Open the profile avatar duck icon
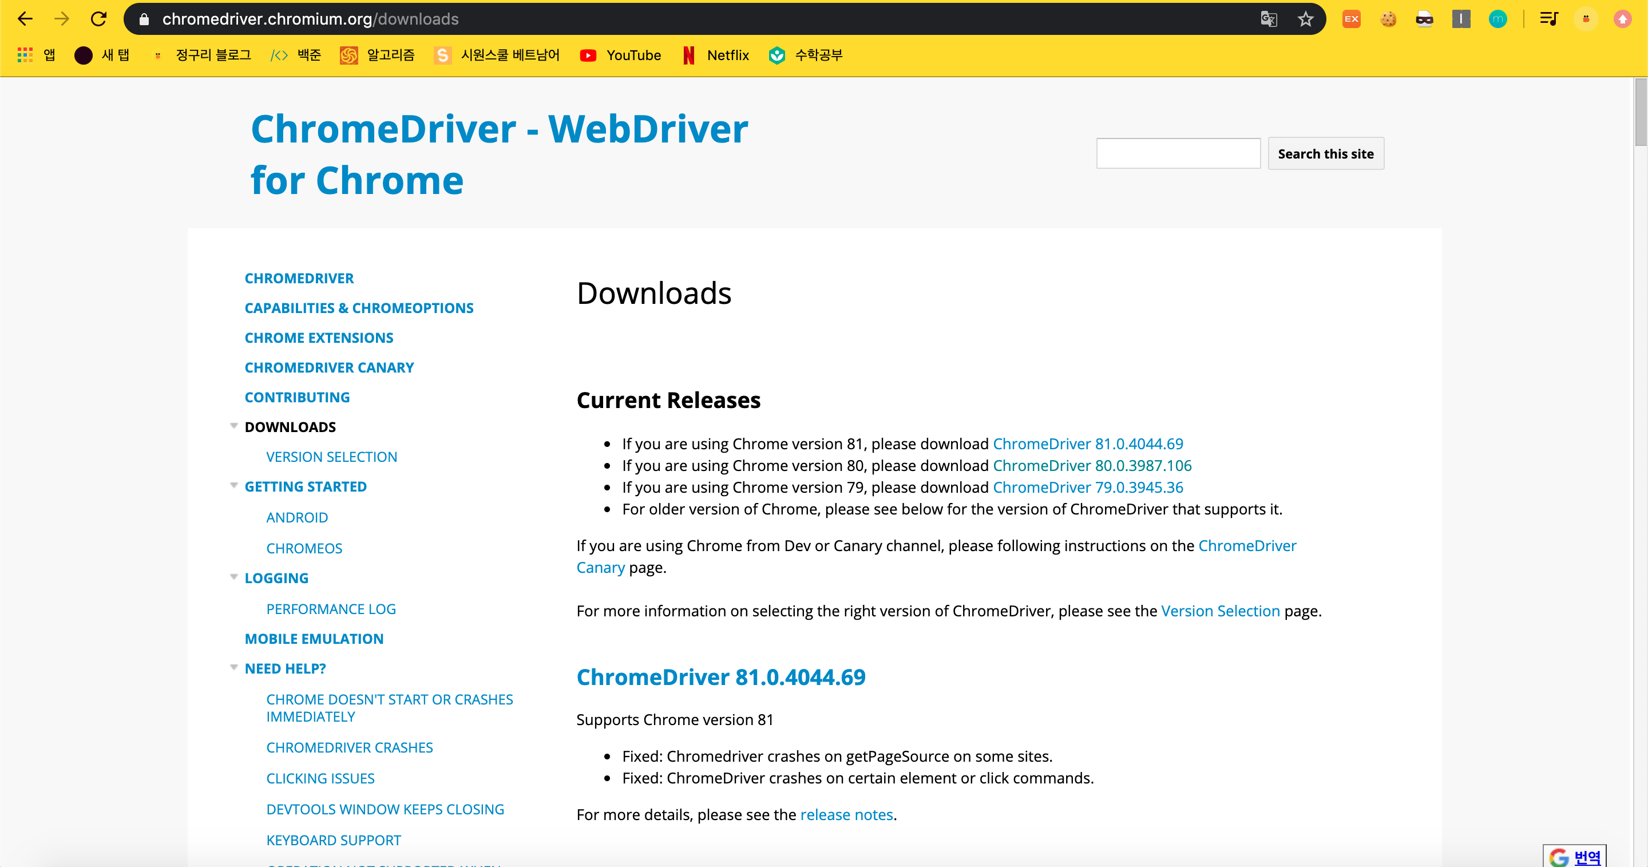Image resolution: width=1648 pixels, height=867 pixels. (1585, 19)
